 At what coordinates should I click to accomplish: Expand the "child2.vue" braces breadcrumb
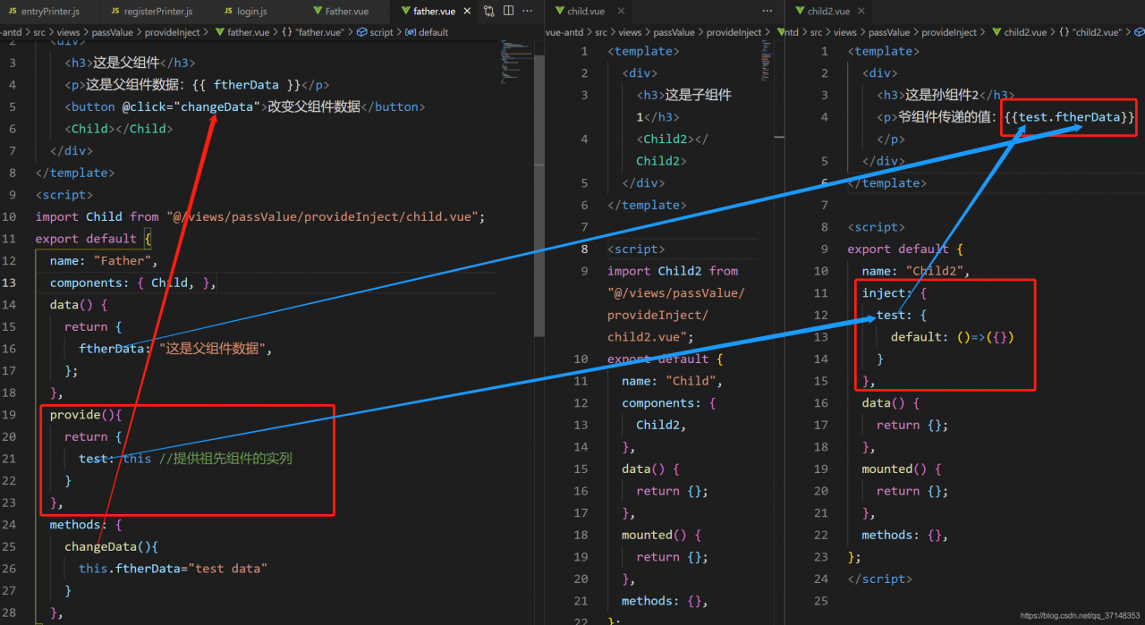tap(1090, 32)
